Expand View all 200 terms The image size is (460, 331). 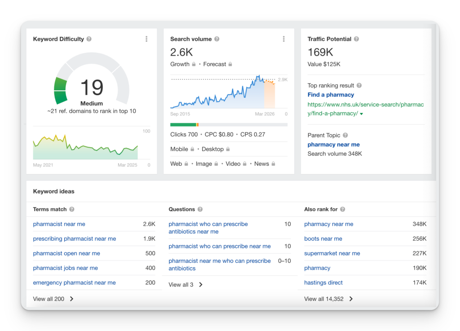53,299
